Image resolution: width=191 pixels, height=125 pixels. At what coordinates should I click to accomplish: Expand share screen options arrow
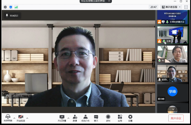[68, 118]
